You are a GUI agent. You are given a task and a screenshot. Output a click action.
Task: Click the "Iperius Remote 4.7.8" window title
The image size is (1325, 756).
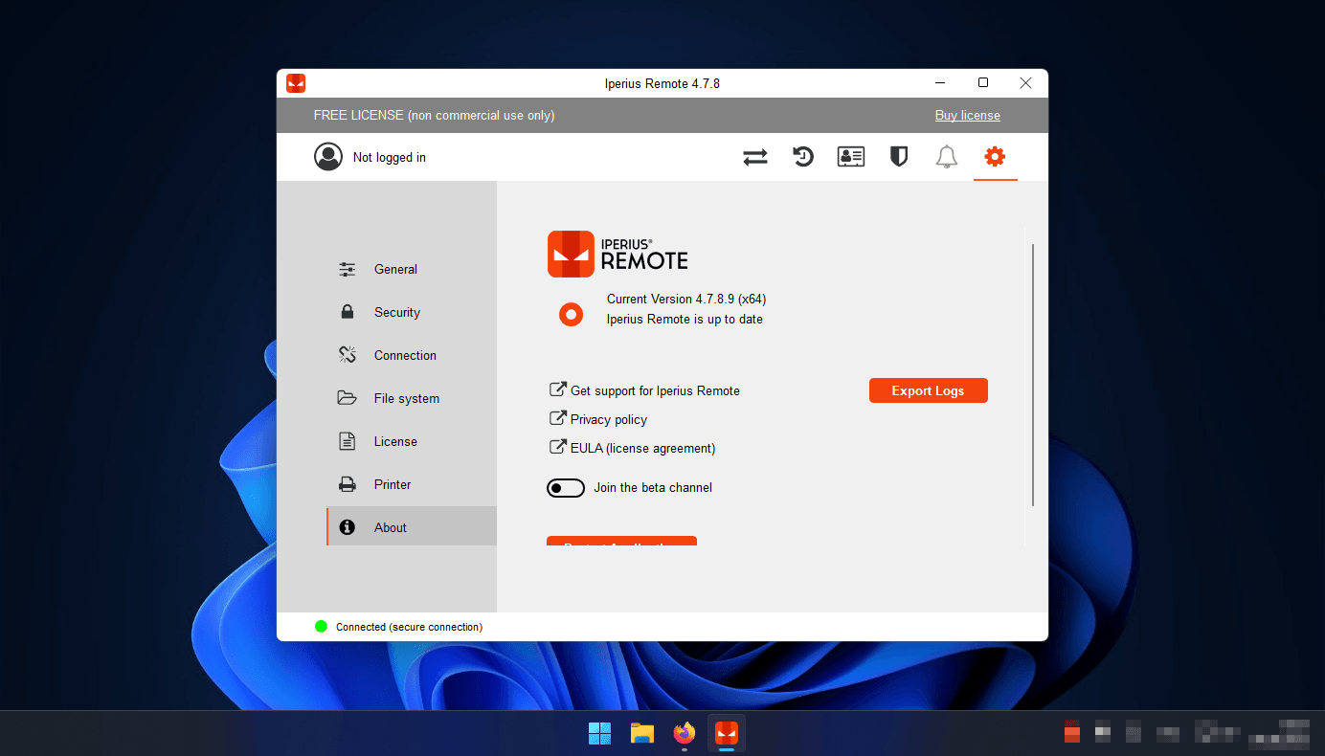tap(662, 84)
